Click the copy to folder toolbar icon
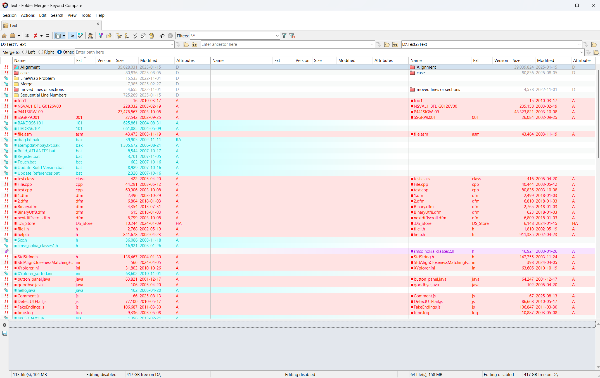The image size is (600, 378). pos(109,36)
